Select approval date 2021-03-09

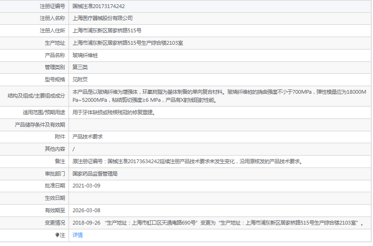click(87, 186)
